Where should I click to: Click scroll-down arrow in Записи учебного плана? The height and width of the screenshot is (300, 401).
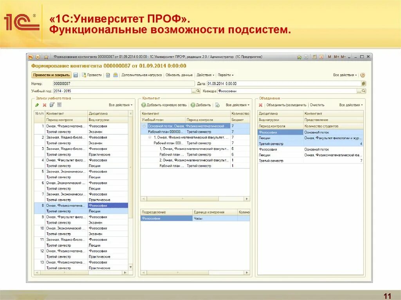131,267
